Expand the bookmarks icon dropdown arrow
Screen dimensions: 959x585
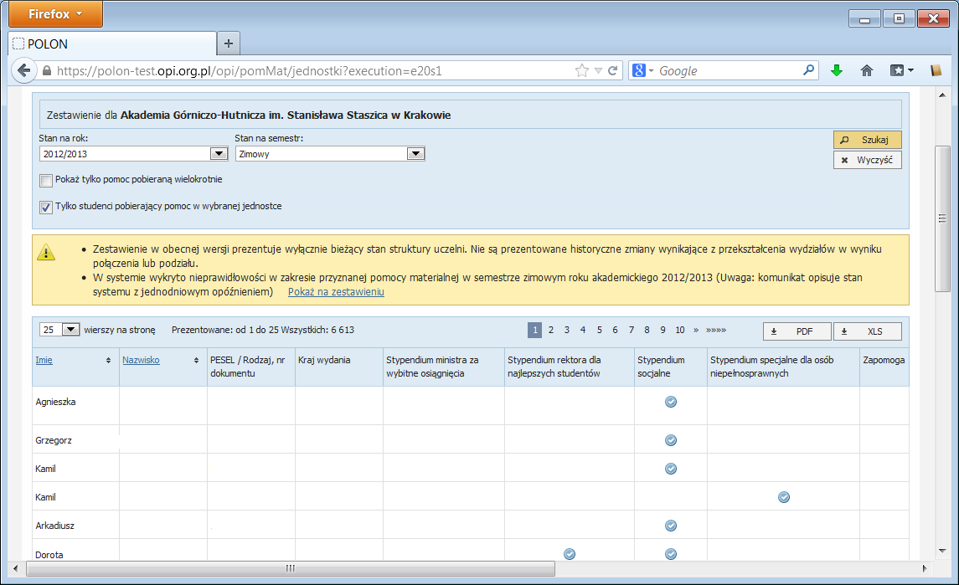pos(910,71)
